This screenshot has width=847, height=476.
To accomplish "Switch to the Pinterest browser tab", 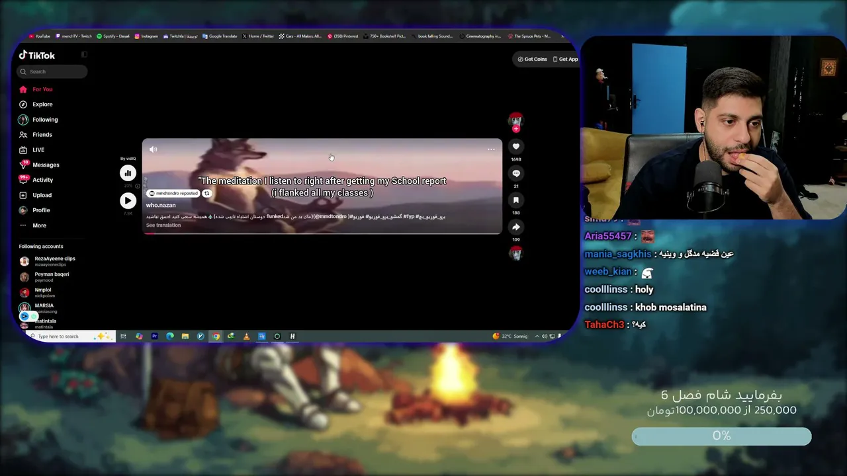I will (343, 36).
